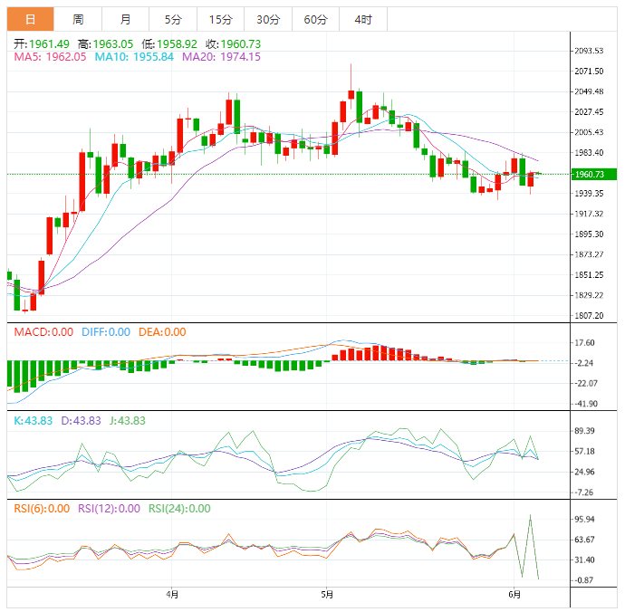The image size is (625, 612).
Task: Click the RSI(6):0.00 label
Action: [x=42, y=509]
